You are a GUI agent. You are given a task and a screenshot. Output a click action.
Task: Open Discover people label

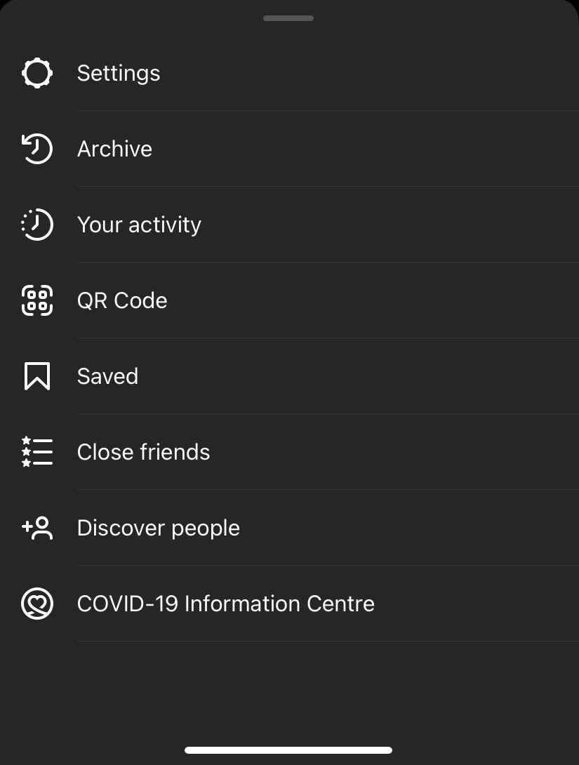coord(159,528)
